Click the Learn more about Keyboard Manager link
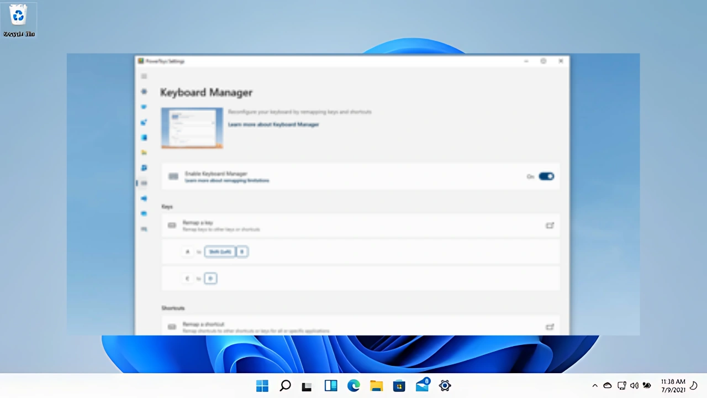The height and width of the screenshot is (398, 707). click(x=273, y=124)
